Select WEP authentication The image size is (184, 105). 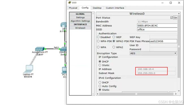click(x=114, y=37)
